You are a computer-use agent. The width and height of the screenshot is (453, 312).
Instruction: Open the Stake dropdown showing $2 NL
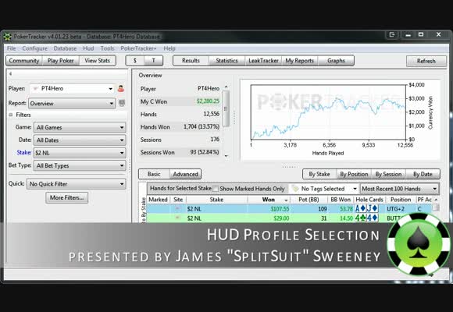pyautogui.click(x=80, y=153)
